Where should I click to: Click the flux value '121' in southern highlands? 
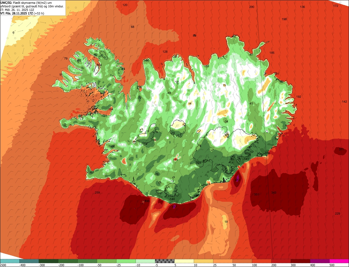pos(198,163)
